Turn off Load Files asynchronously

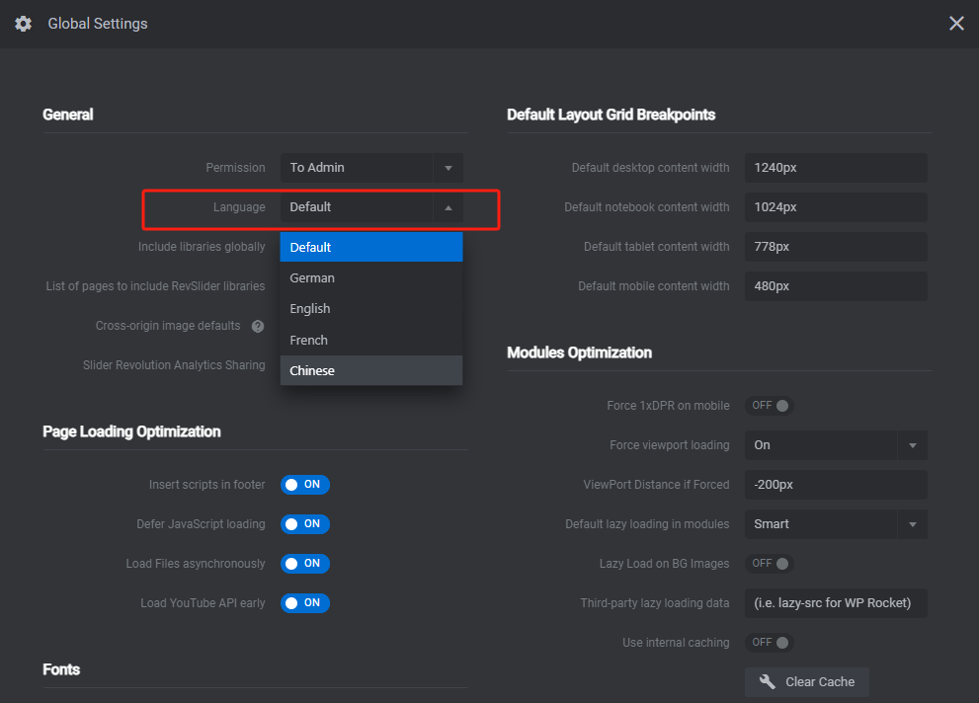click(x=304, y=564)
